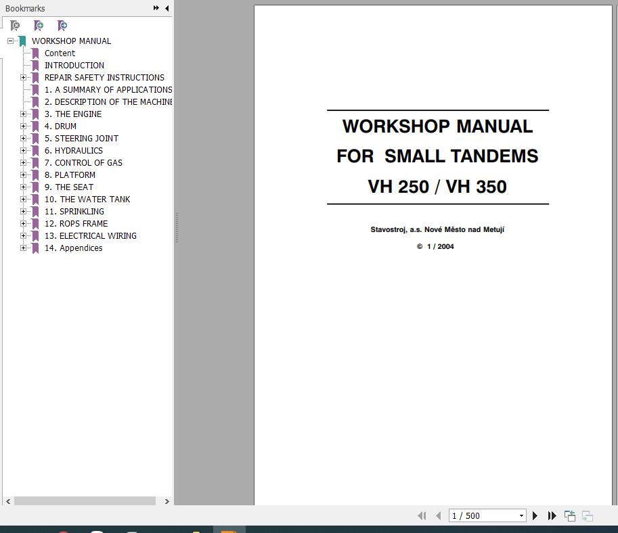Image resolution: width=618 pixels, height=533 pixels.
Task: Open the 6. HYDRAULICS bookmark
Action: click(x=73, y=150)
